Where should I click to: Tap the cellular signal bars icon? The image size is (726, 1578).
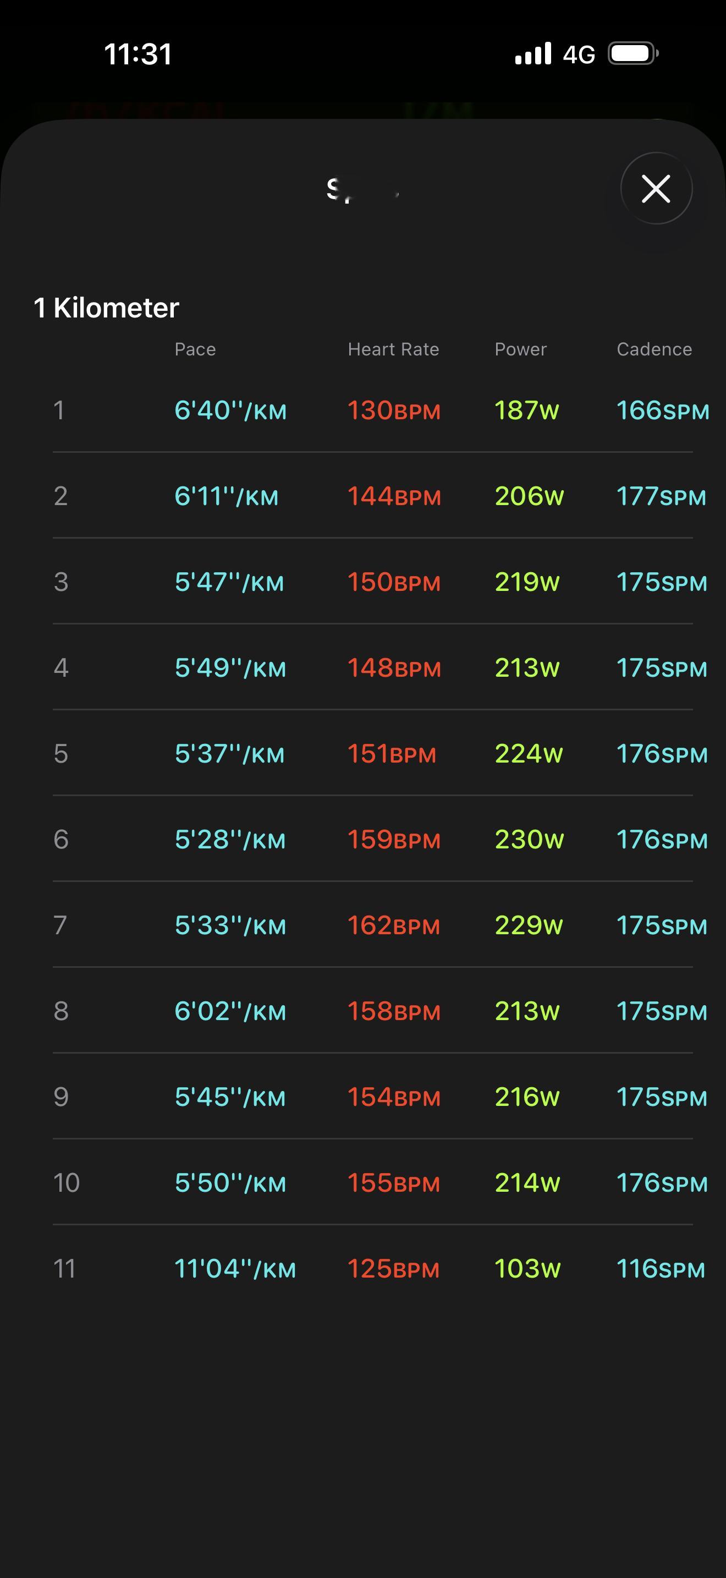[x=532, y=54]
